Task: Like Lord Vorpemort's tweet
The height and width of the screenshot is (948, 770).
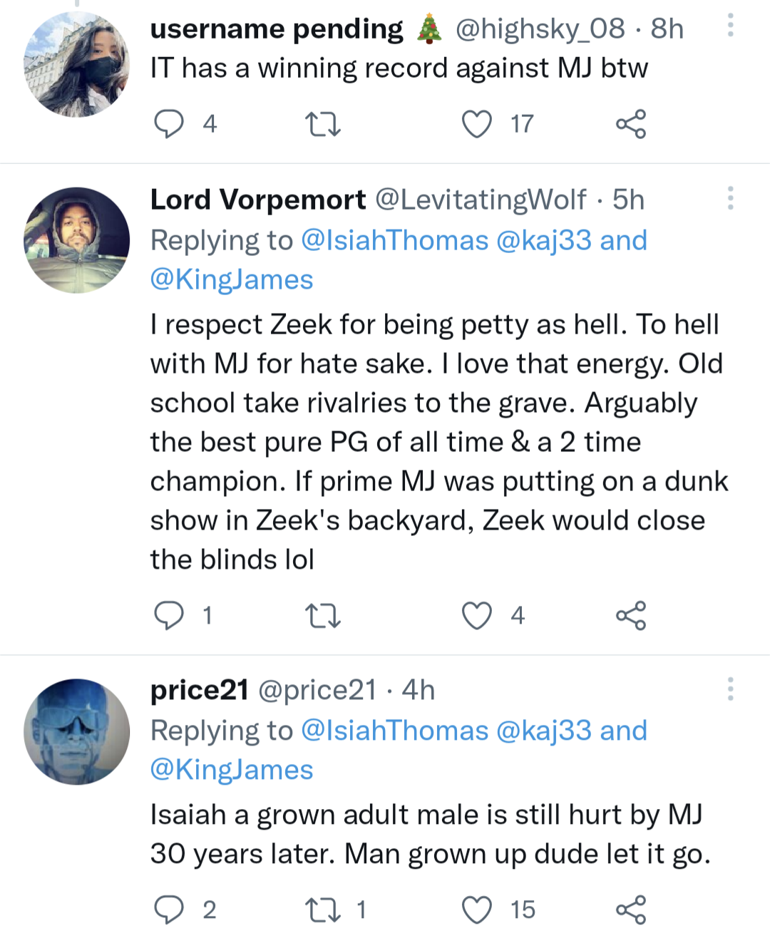Action: click(x=477, y=616)
